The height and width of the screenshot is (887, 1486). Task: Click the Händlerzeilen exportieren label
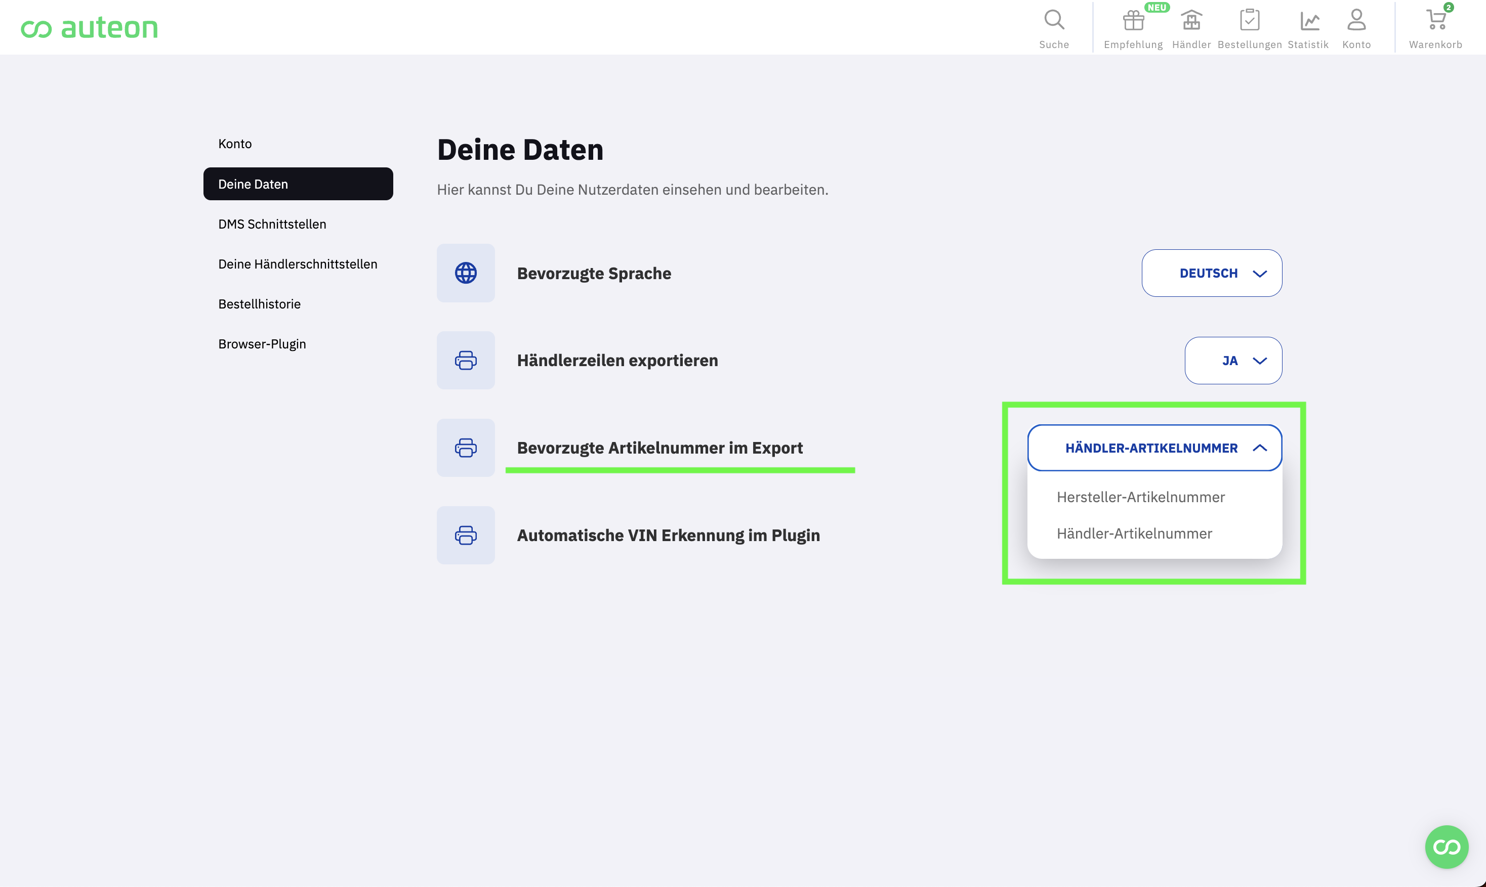coord(617,361)
